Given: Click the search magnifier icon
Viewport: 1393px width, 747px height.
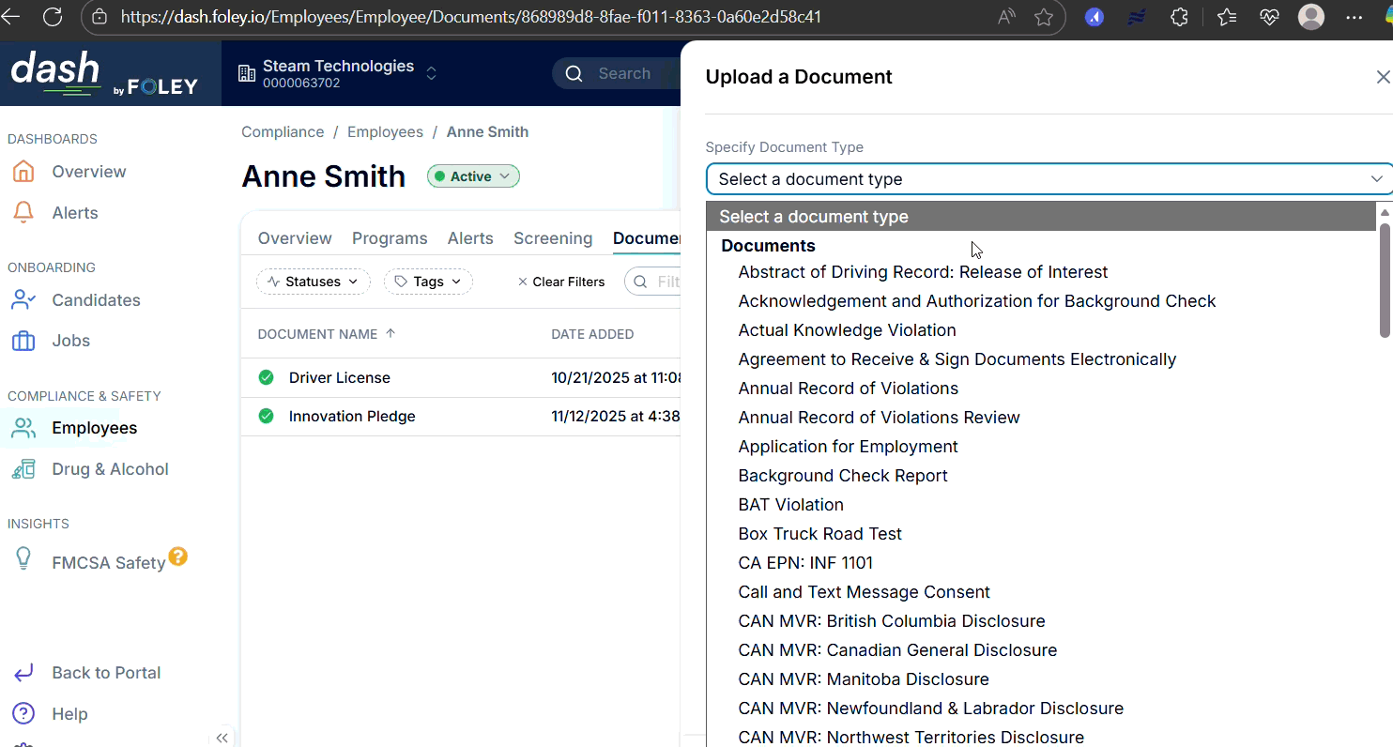Looking at the screenshot, I should (574, 73).
